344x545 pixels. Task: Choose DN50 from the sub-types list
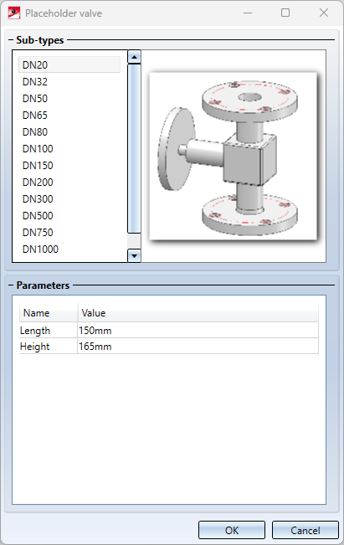[x=69, y=98]
